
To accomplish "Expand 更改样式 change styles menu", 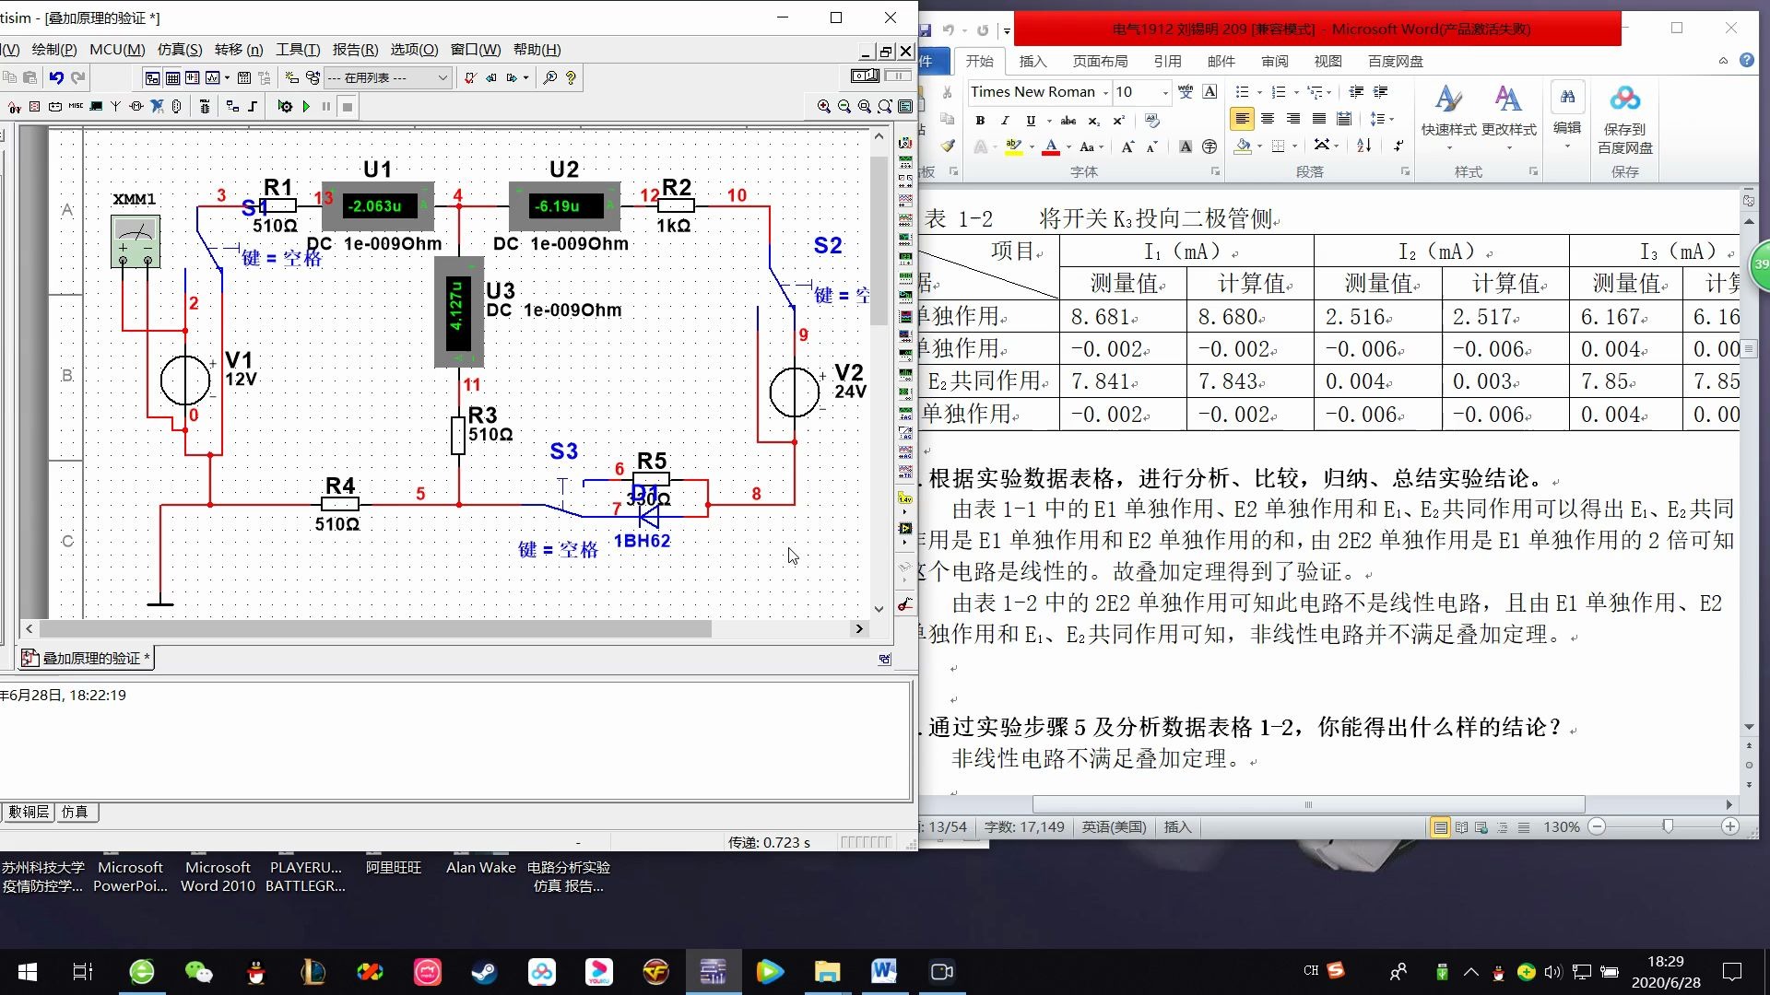I will (1509, 119).
